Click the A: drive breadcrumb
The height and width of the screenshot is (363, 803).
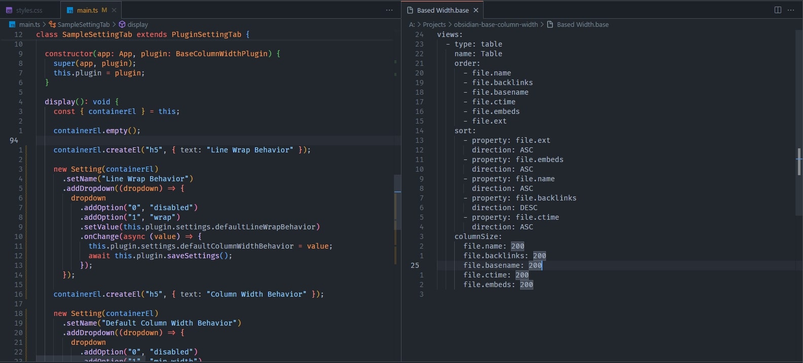point(412,24)
